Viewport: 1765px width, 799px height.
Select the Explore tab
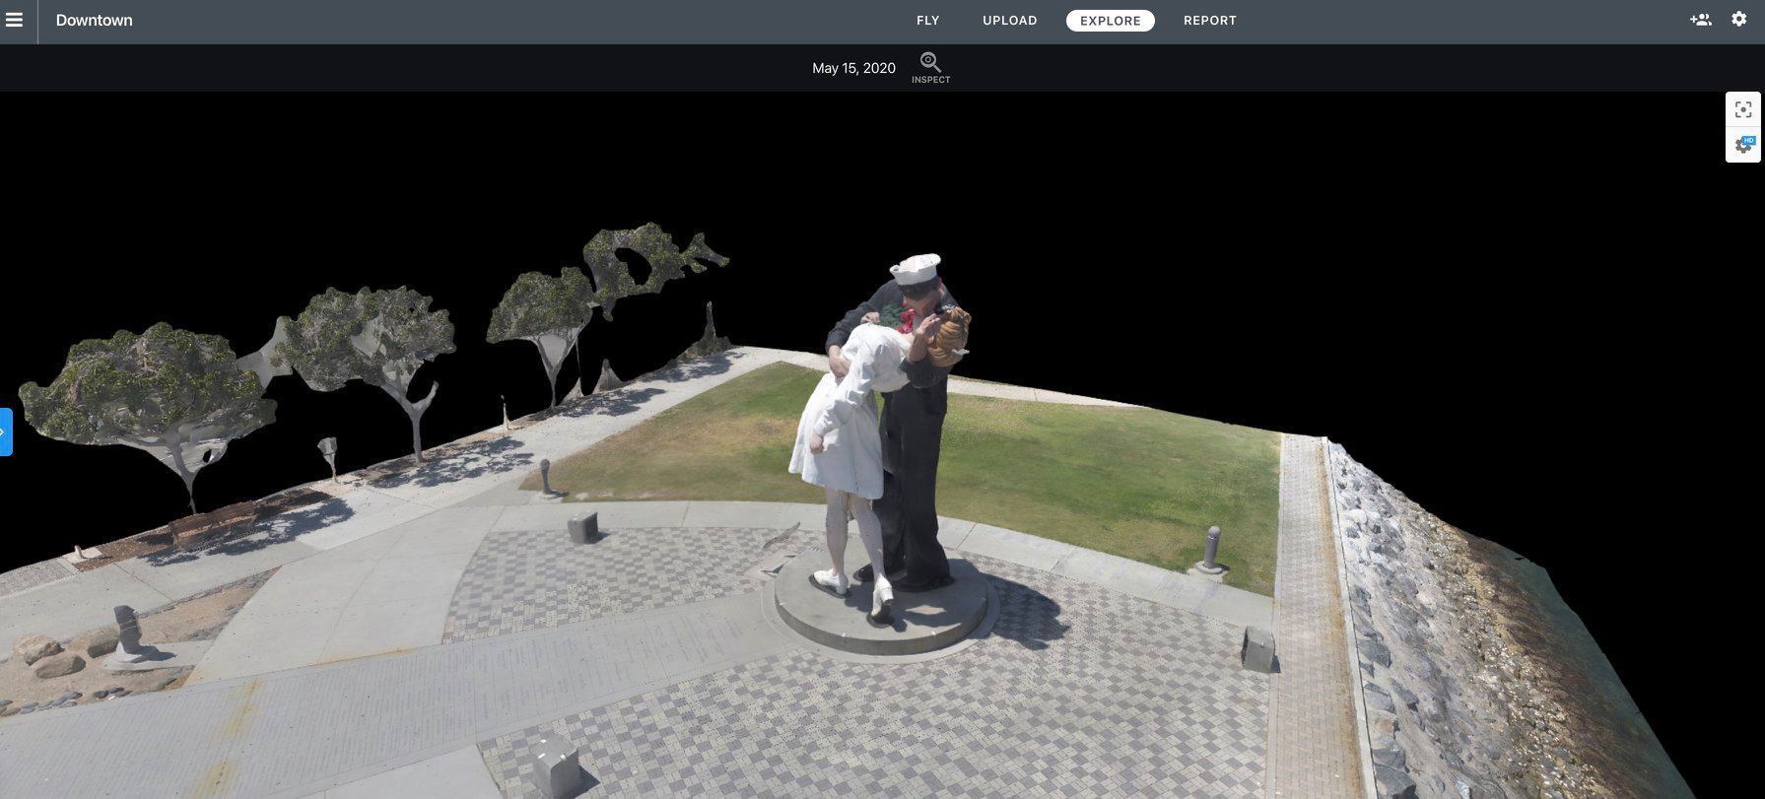(1110, 21)
